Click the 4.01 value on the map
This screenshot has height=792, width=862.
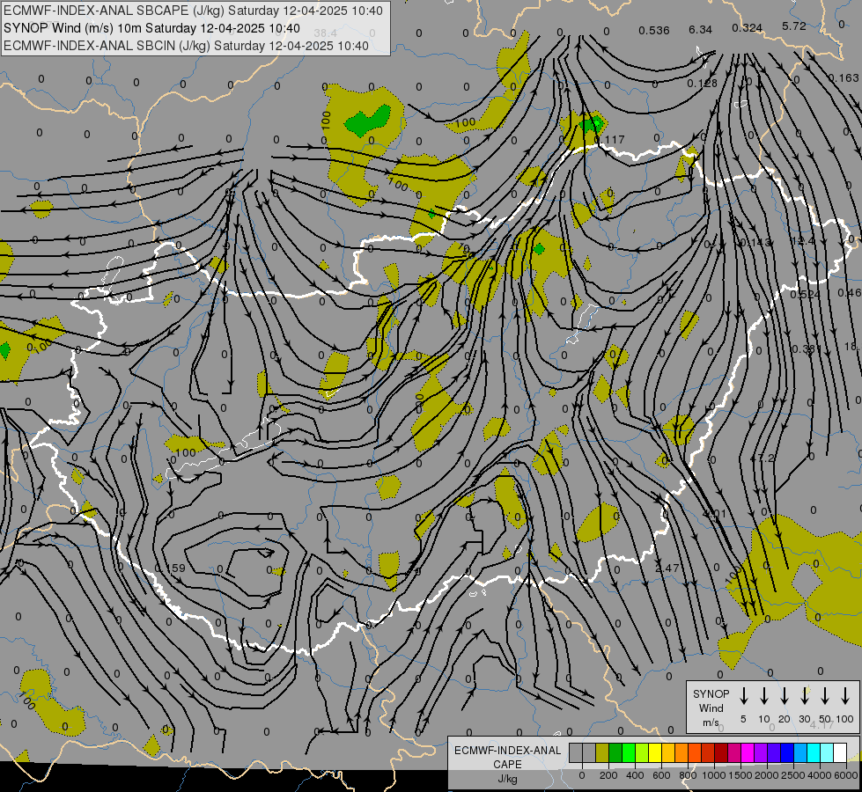(715, 514)
